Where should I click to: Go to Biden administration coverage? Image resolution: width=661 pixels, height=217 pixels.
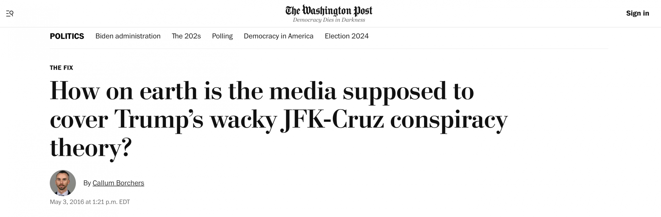click(128, 36)
